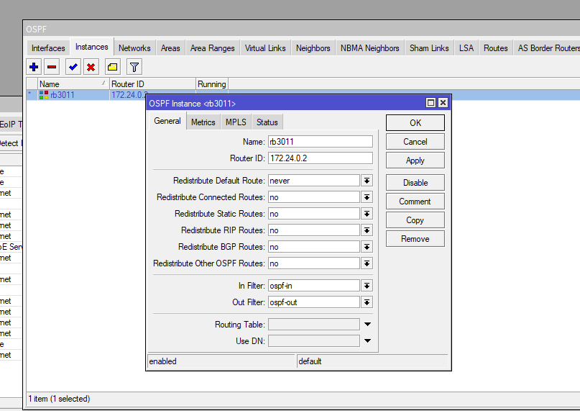Click the blue plus Add icon
The width and height of the screenshot is (580, 411).
tap(34, 67)
